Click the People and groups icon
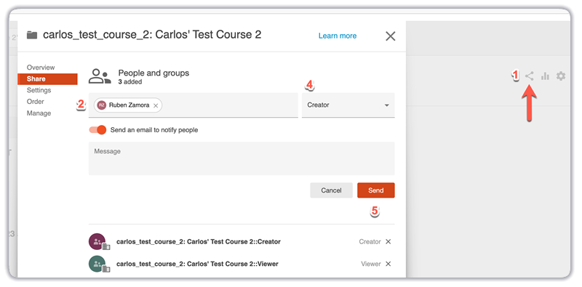 [100, 76]
